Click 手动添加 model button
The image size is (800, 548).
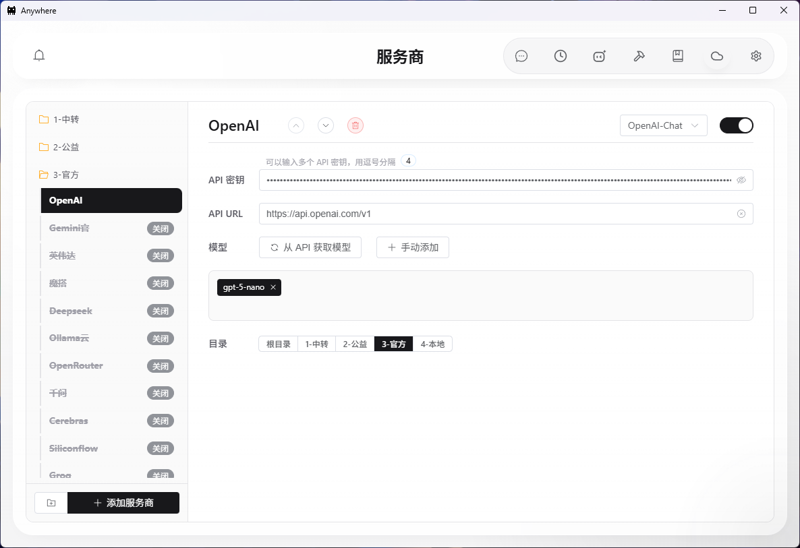click(413, 247)
